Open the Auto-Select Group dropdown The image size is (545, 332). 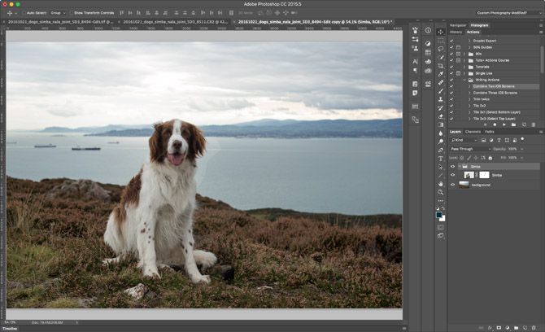pyautogui.click(x=57, y=13)
